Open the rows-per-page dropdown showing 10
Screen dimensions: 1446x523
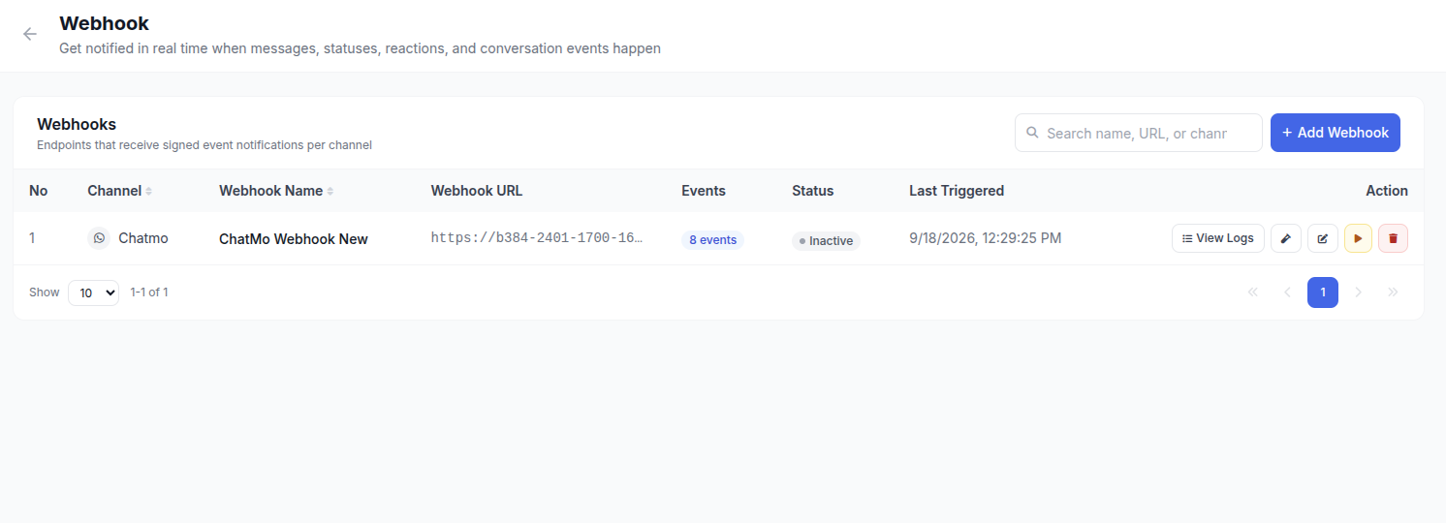pyautogui.click(x=93, y=292)
